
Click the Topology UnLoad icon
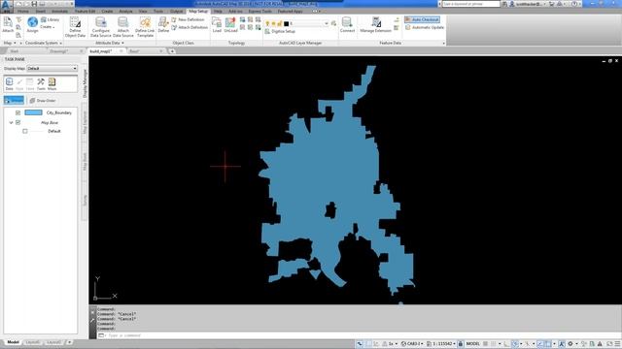point(230,24)
